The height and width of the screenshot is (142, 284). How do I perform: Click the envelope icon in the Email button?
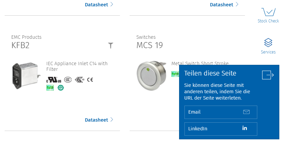[246, 112]
